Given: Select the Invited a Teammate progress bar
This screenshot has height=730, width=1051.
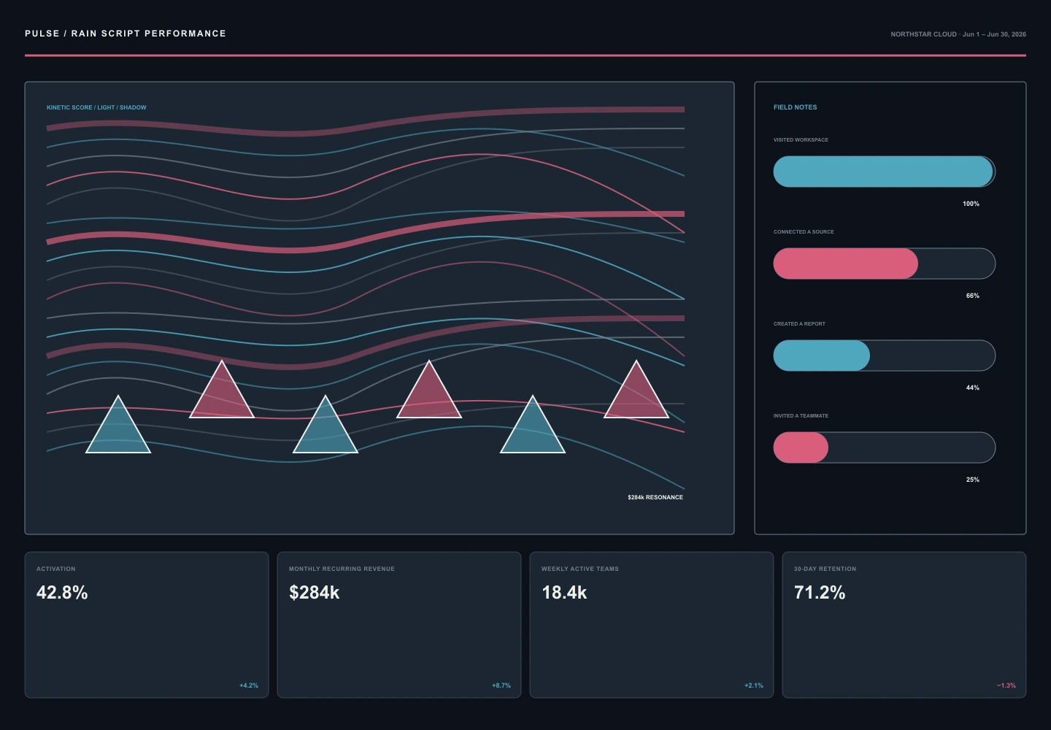Looking at the screenshot, I should click(x=884, y=447).
